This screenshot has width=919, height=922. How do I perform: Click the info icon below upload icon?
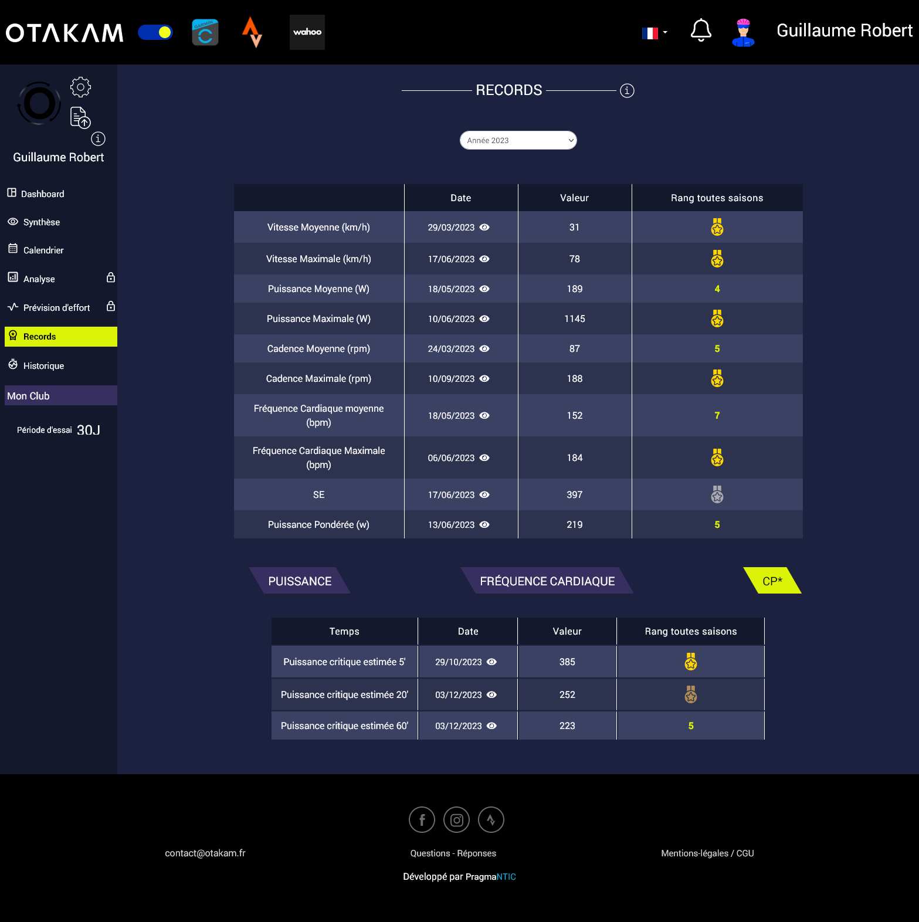pos(98,138)
